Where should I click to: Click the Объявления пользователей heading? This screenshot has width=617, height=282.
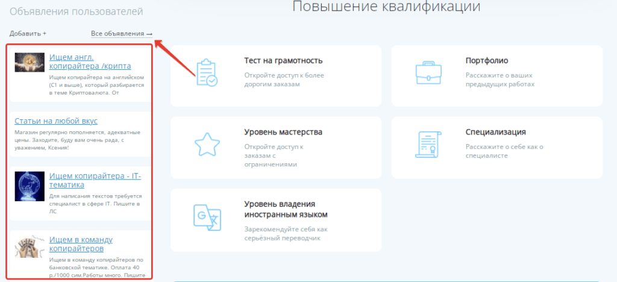[76, 11]
